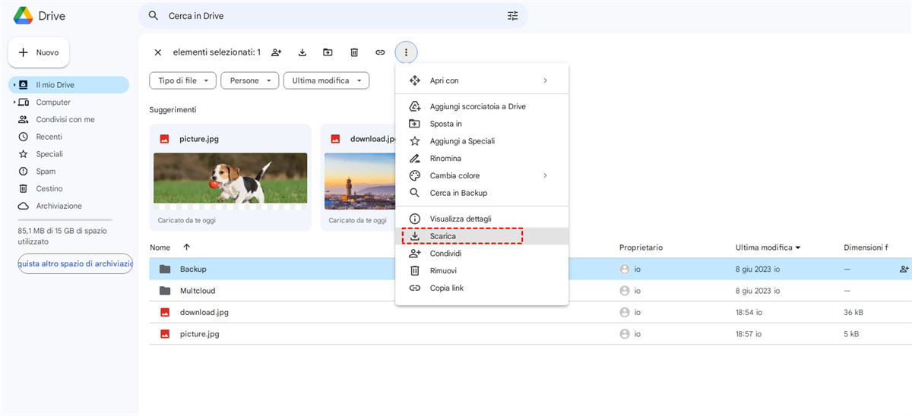Select Condividi menu item

point(482,254)
